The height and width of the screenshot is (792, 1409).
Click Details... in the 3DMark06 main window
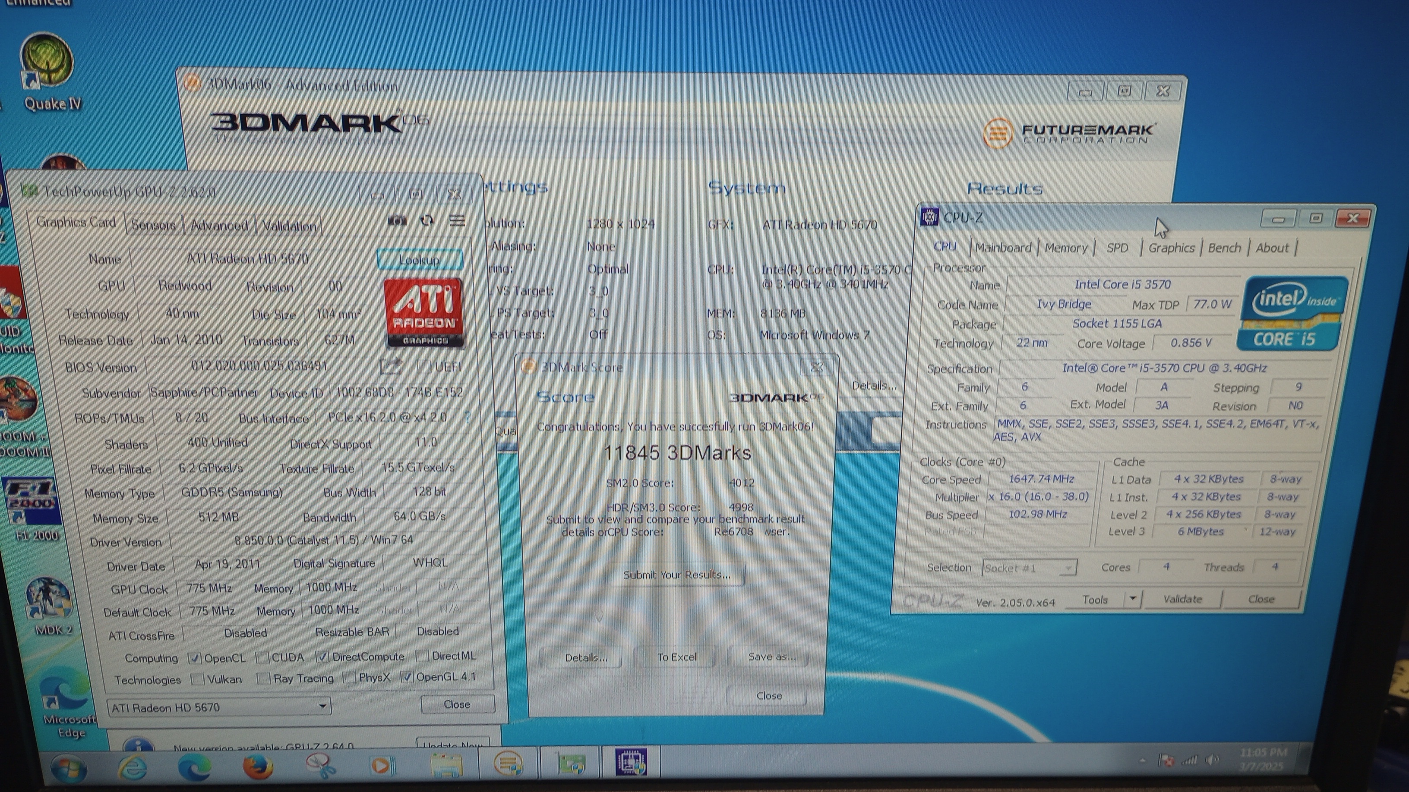tap(874, 385)
